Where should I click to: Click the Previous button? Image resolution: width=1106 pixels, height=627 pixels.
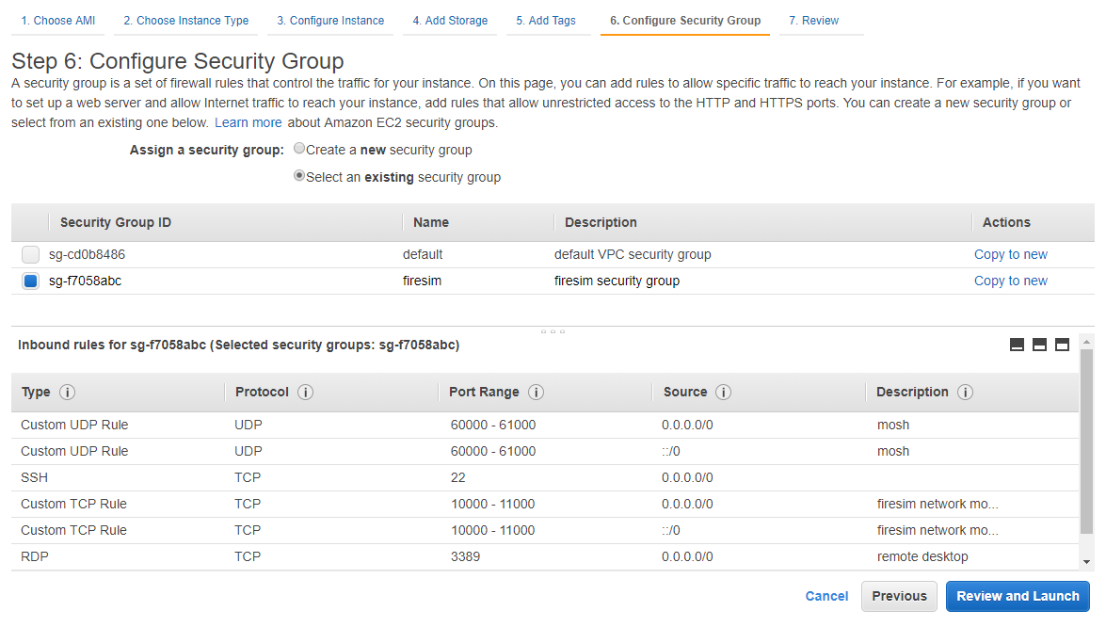pyautogui.click(x=899, y=597)
